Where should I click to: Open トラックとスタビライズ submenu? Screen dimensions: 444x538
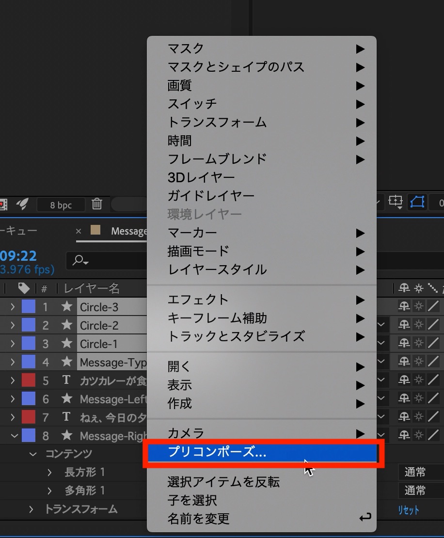point(261,336)
